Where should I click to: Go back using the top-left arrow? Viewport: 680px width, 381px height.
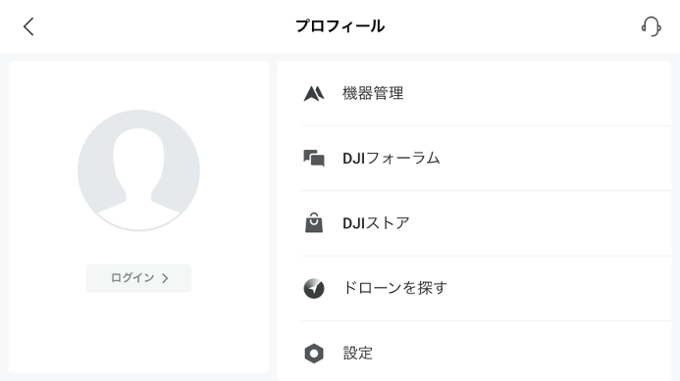click(x=28, y=26)
